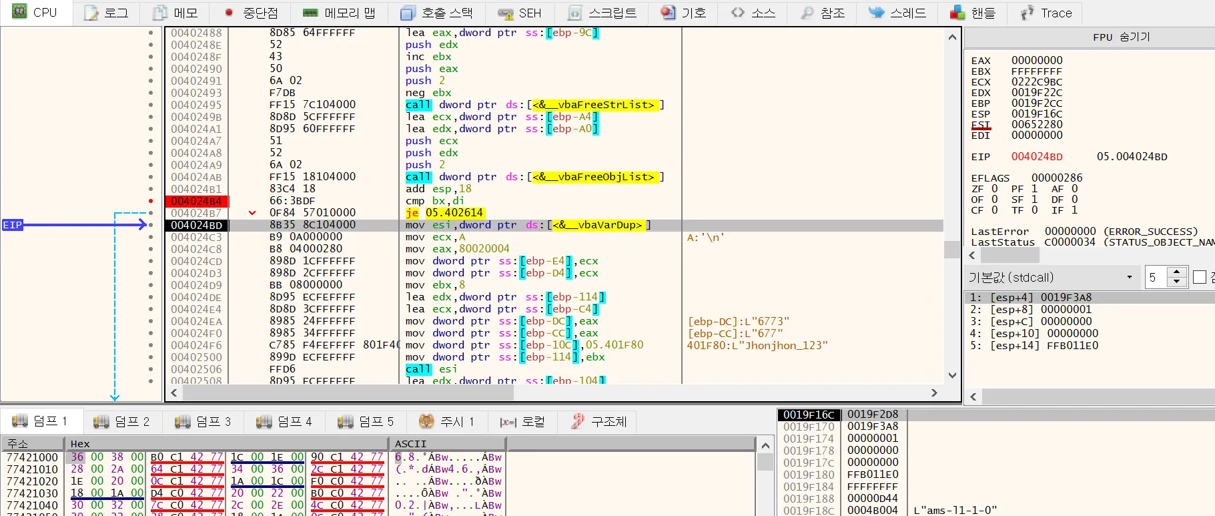Viewport: 1215px width, 516px height.
Task: Click the 호출 스택 call stack icon
Action: (408, 13)
